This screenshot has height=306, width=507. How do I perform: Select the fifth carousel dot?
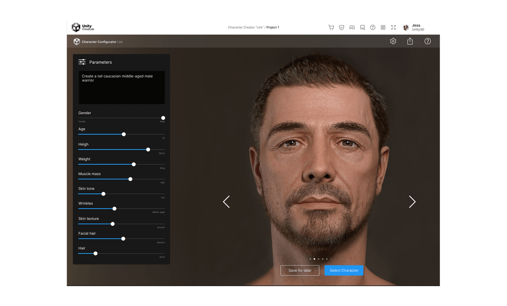pos(327,260)
